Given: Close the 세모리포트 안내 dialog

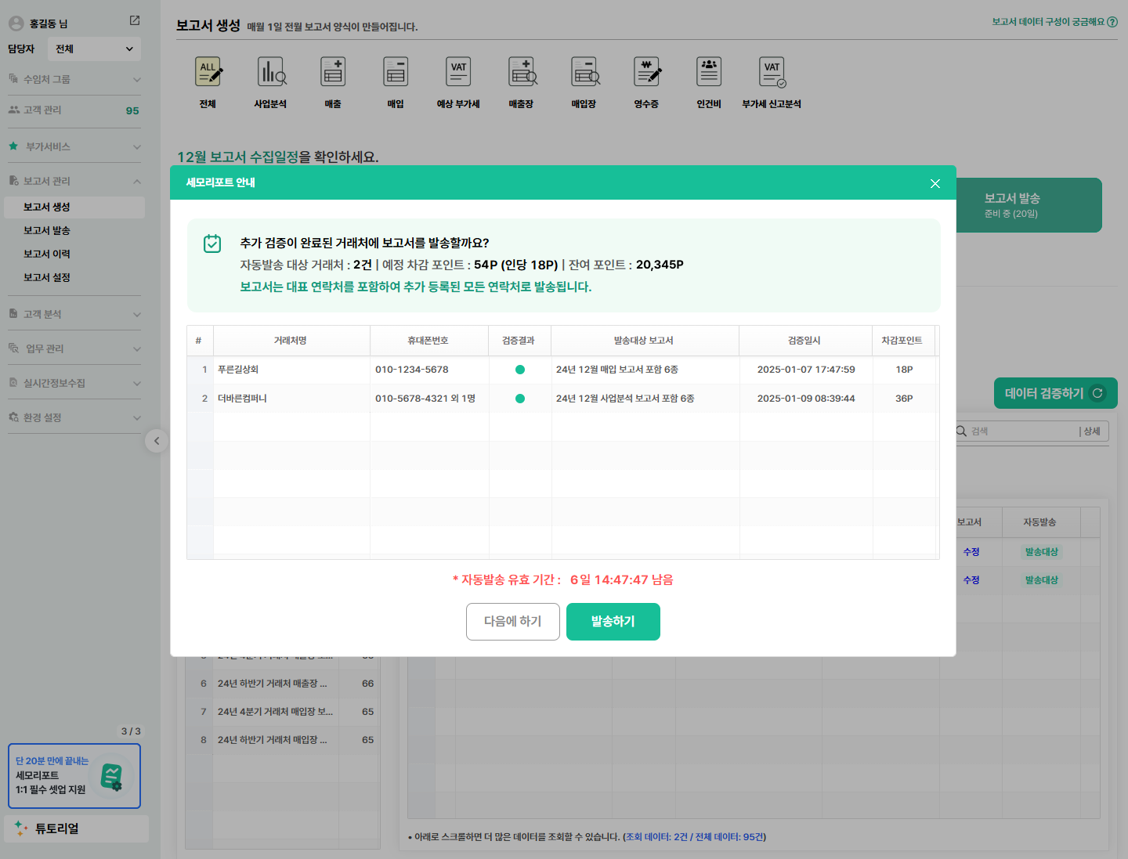Looking at the screenshot, I should [x=935, y=183].
